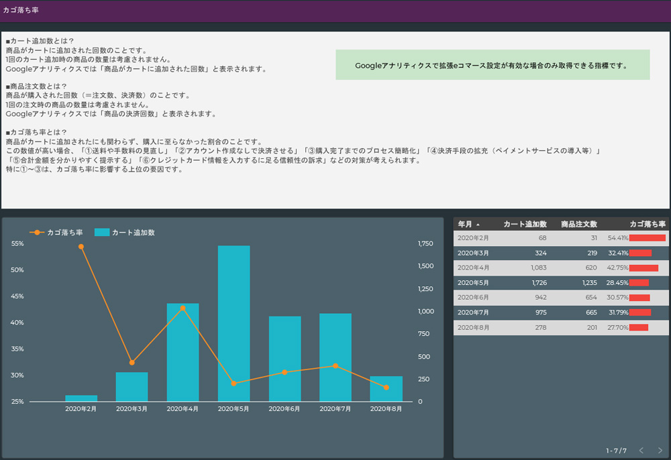Sort table by カート追加数 column header

click(525, 224)
